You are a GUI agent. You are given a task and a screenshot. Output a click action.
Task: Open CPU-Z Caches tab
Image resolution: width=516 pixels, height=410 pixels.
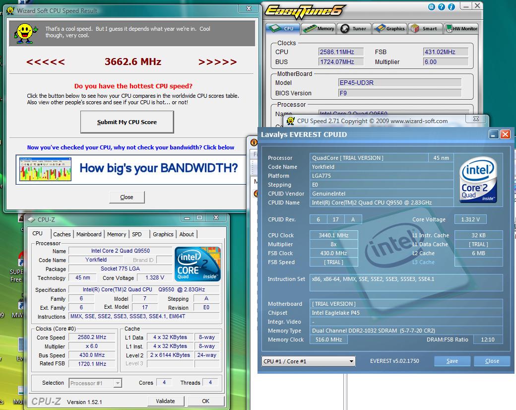click(x=62, y=234)
